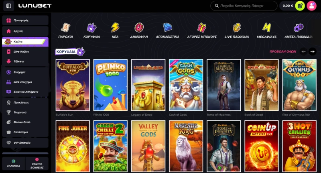Open Live Στοίχημα section

[x=25, y=82]
